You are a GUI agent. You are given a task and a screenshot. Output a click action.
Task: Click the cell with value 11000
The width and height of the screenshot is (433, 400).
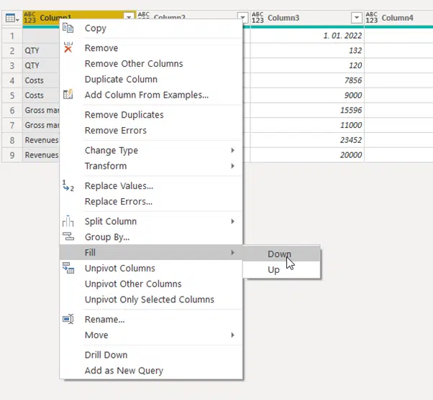click(x=307, y=125)
